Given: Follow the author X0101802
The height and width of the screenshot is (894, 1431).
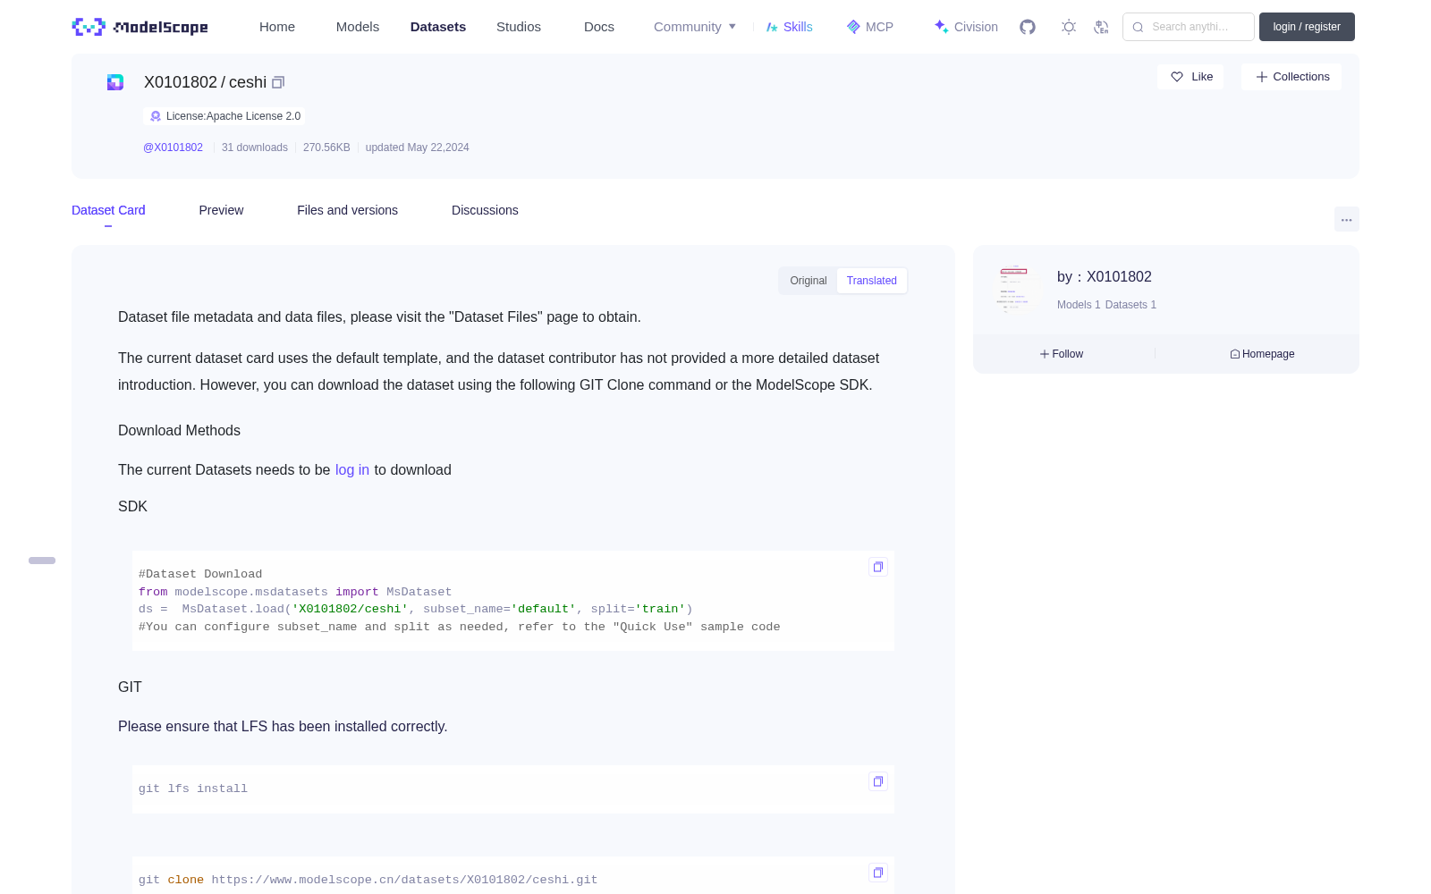Looking at the screenshot, I should tap(1062, 354).
